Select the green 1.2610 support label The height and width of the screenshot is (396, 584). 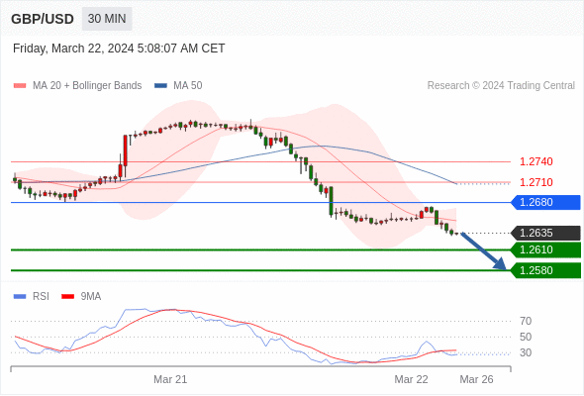coord(545,249)
